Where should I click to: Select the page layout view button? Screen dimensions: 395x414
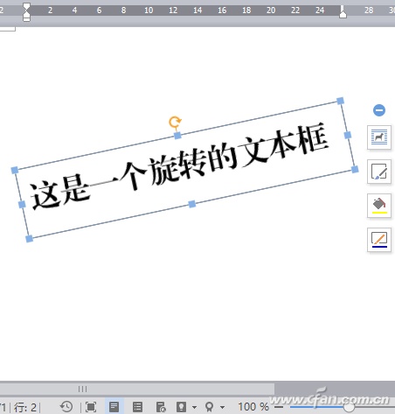coord(114,407)
